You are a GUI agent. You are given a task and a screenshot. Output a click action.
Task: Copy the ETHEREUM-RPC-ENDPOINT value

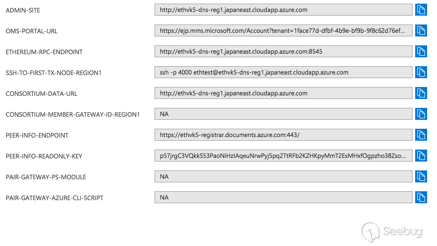pos(420,52)
